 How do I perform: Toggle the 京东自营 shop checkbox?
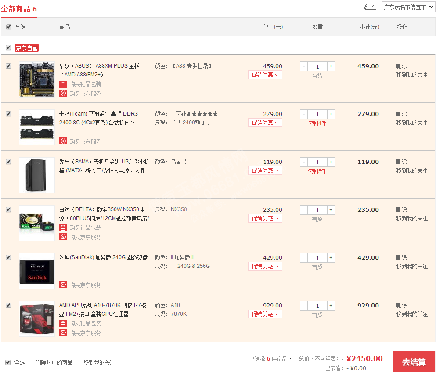tap(8, 47)
